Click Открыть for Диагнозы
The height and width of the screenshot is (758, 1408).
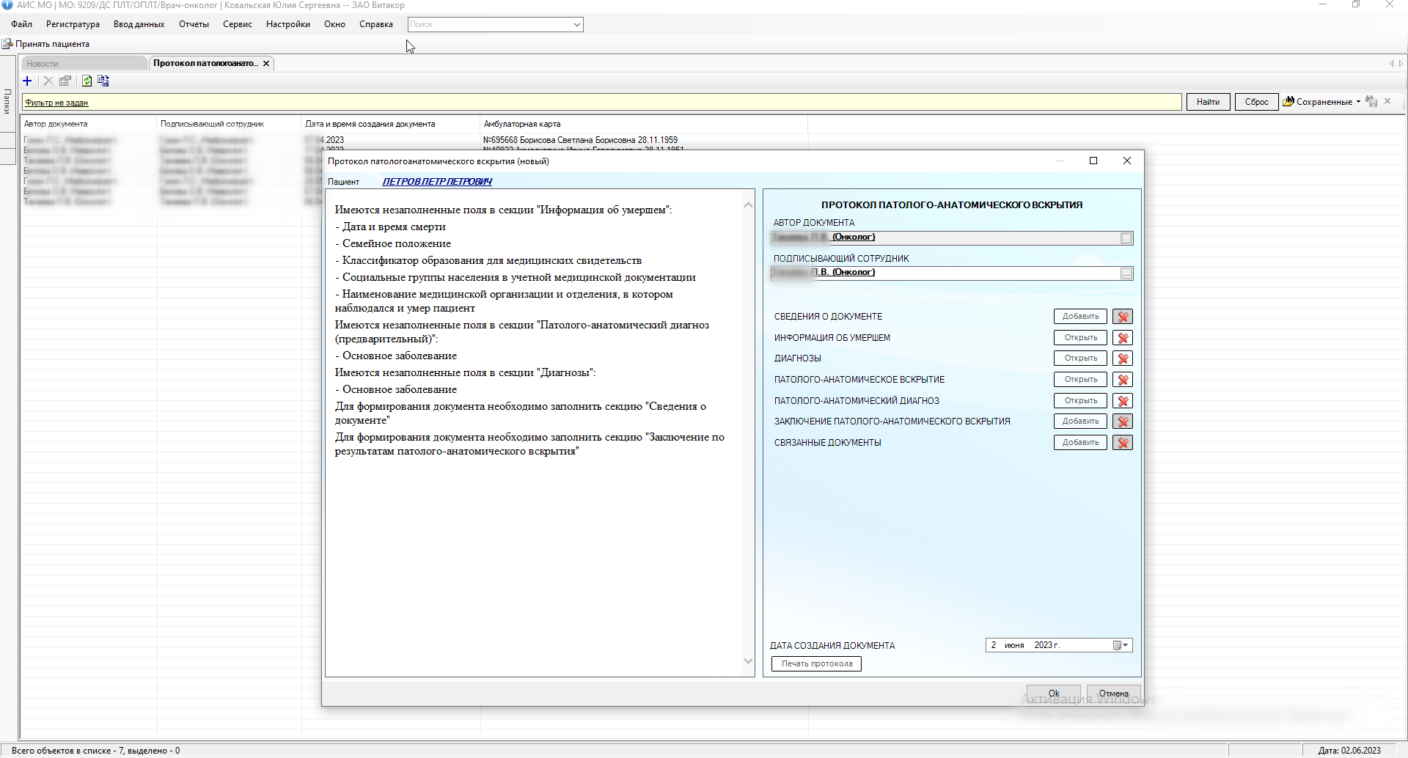pos(1080,358)
